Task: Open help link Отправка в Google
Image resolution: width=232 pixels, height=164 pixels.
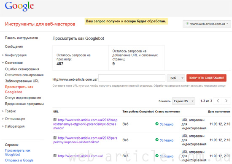Action: coord(19,160)
